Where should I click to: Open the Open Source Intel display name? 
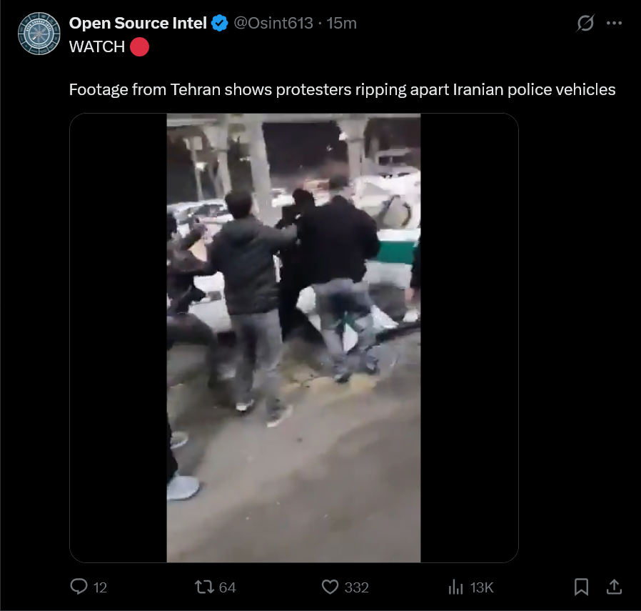138,23
